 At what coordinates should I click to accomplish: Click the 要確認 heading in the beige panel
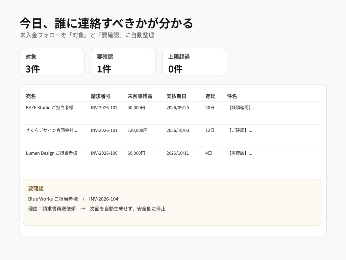pos(36,188)
